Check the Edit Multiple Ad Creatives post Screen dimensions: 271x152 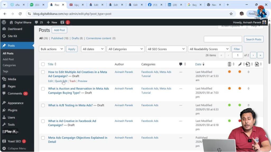43,72
